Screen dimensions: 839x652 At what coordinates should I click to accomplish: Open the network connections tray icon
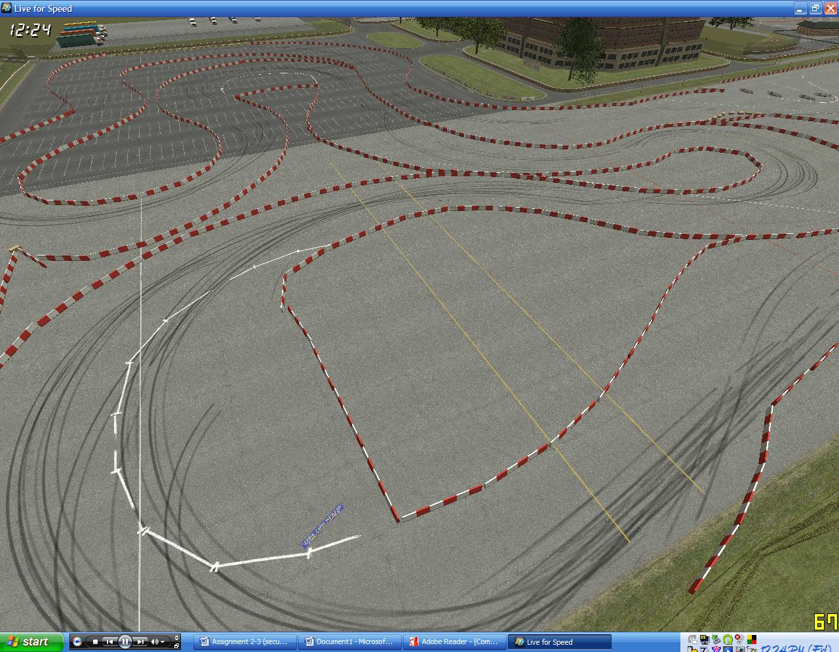click(x=693, y=640)
